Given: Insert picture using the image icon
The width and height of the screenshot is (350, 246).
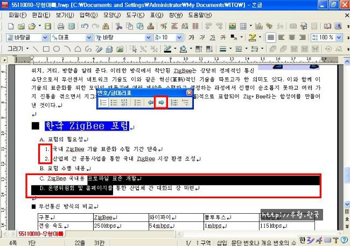Looking at the screenshot, I should click(x=233, y=26).
